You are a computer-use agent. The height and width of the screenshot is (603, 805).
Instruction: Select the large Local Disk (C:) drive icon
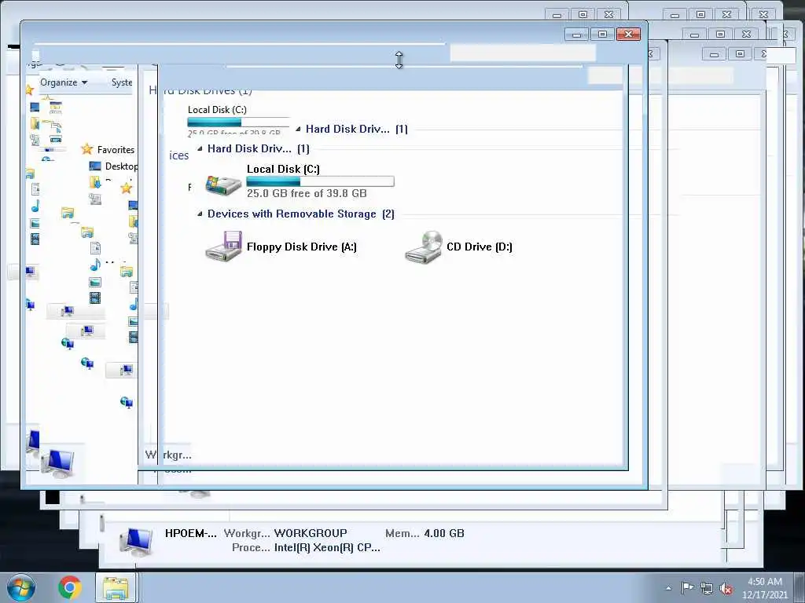[223, 184]
